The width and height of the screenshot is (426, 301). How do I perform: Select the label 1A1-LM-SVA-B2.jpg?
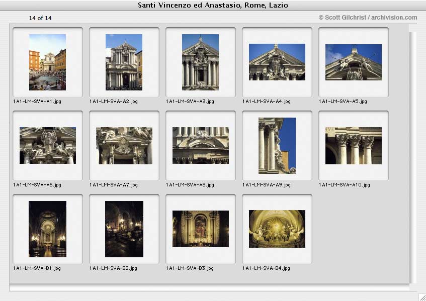pyautogui.click(x=113, y=268)
